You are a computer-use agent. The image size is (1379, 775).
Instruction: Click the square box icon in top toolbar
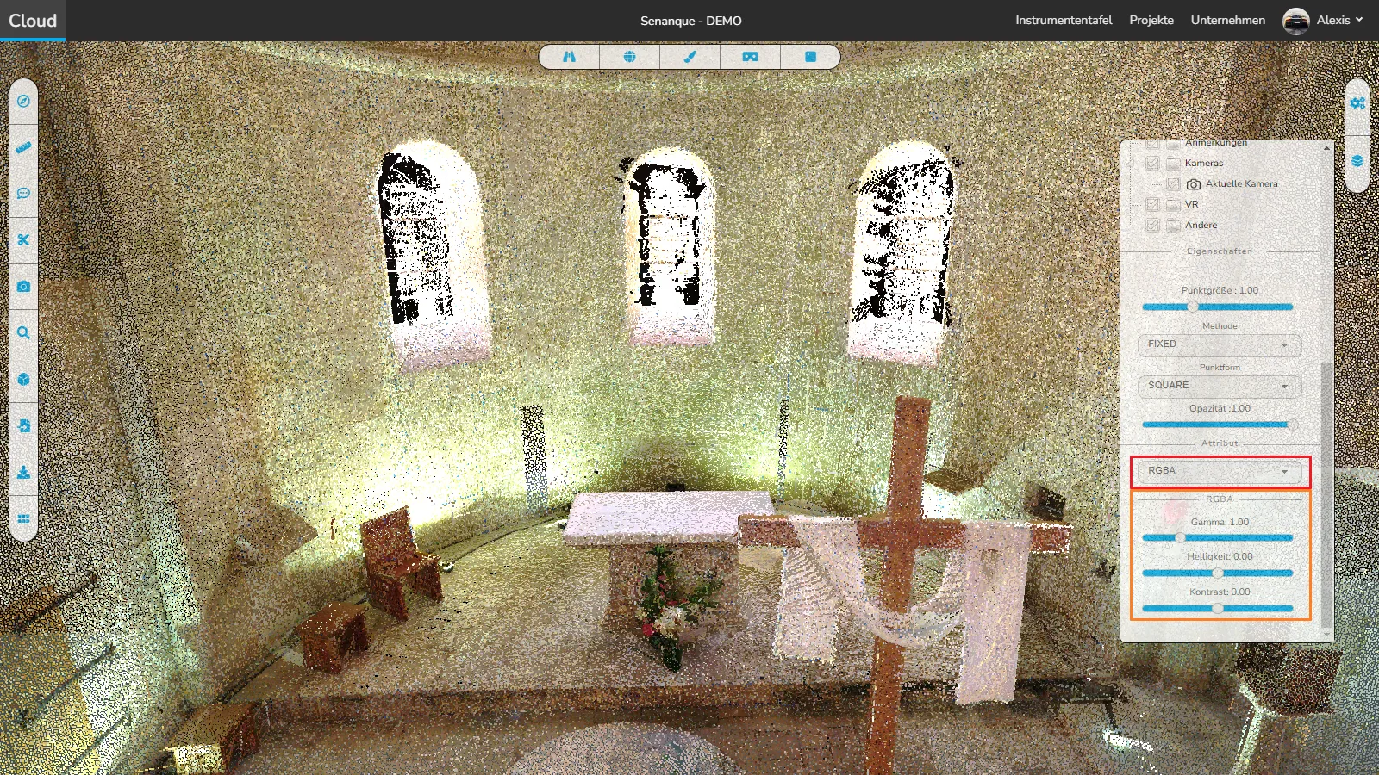click(x=810, y=57)
